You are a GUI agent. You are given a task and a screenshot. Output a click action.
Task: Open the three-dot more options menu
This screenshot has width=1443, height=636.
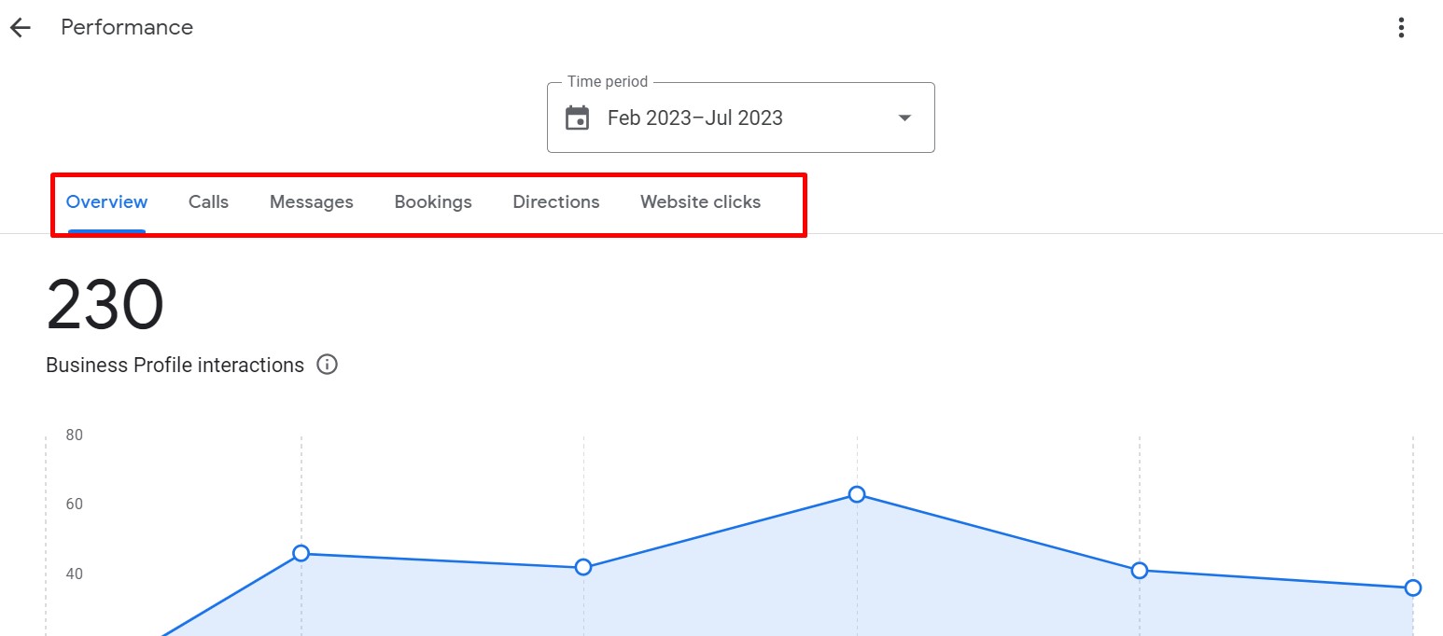tap(1401, 28)
